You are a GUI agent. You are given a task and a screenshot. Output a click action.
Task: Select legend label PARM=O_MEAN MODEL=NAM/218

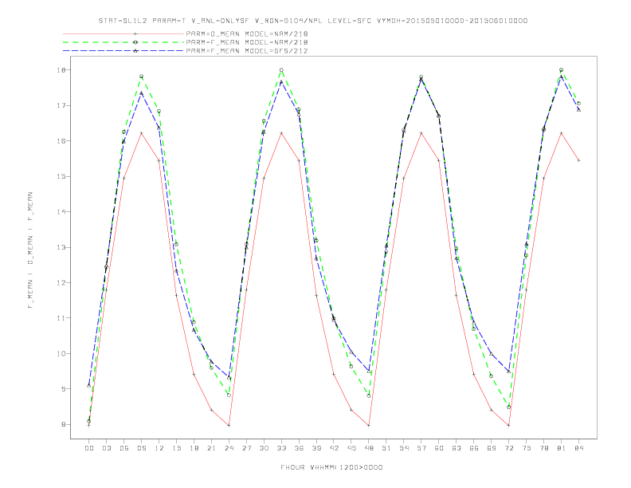pyautogui.click(x=247, y=33)
